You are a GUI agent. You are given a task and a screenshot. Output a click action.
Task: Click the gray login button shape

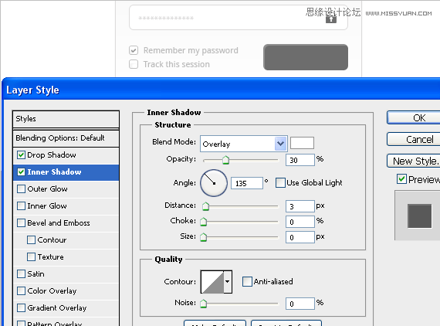pyautogui.click(x=306, y=57)
